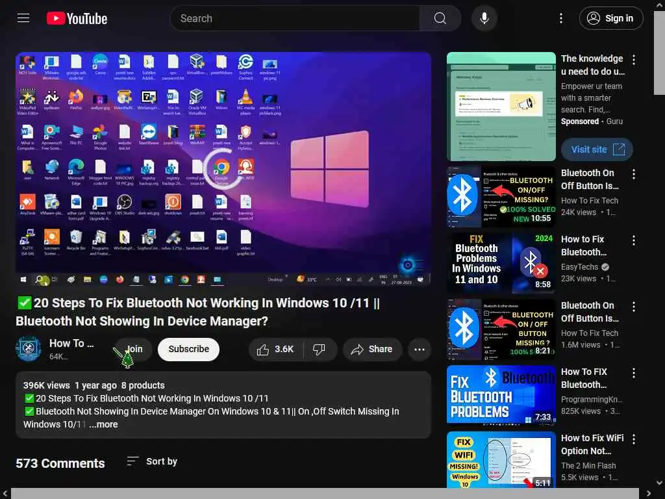Click the Sign in button
The image size is (665, 499).
pyautogui.click(x=610, y=18)
